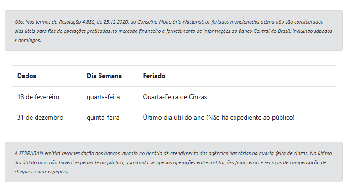Viewport: 350px width, 193px height.
Task: Click the "quinta-feira" weekday cell
Action: coord(103,117)
